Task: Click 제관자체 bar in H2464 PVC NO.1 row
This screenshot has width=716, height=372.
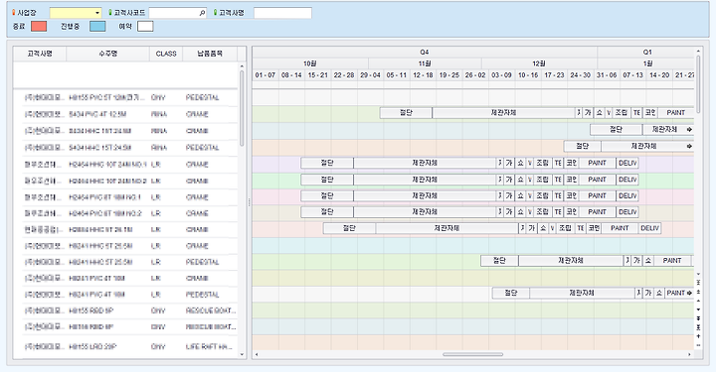Action: point(425,195)
